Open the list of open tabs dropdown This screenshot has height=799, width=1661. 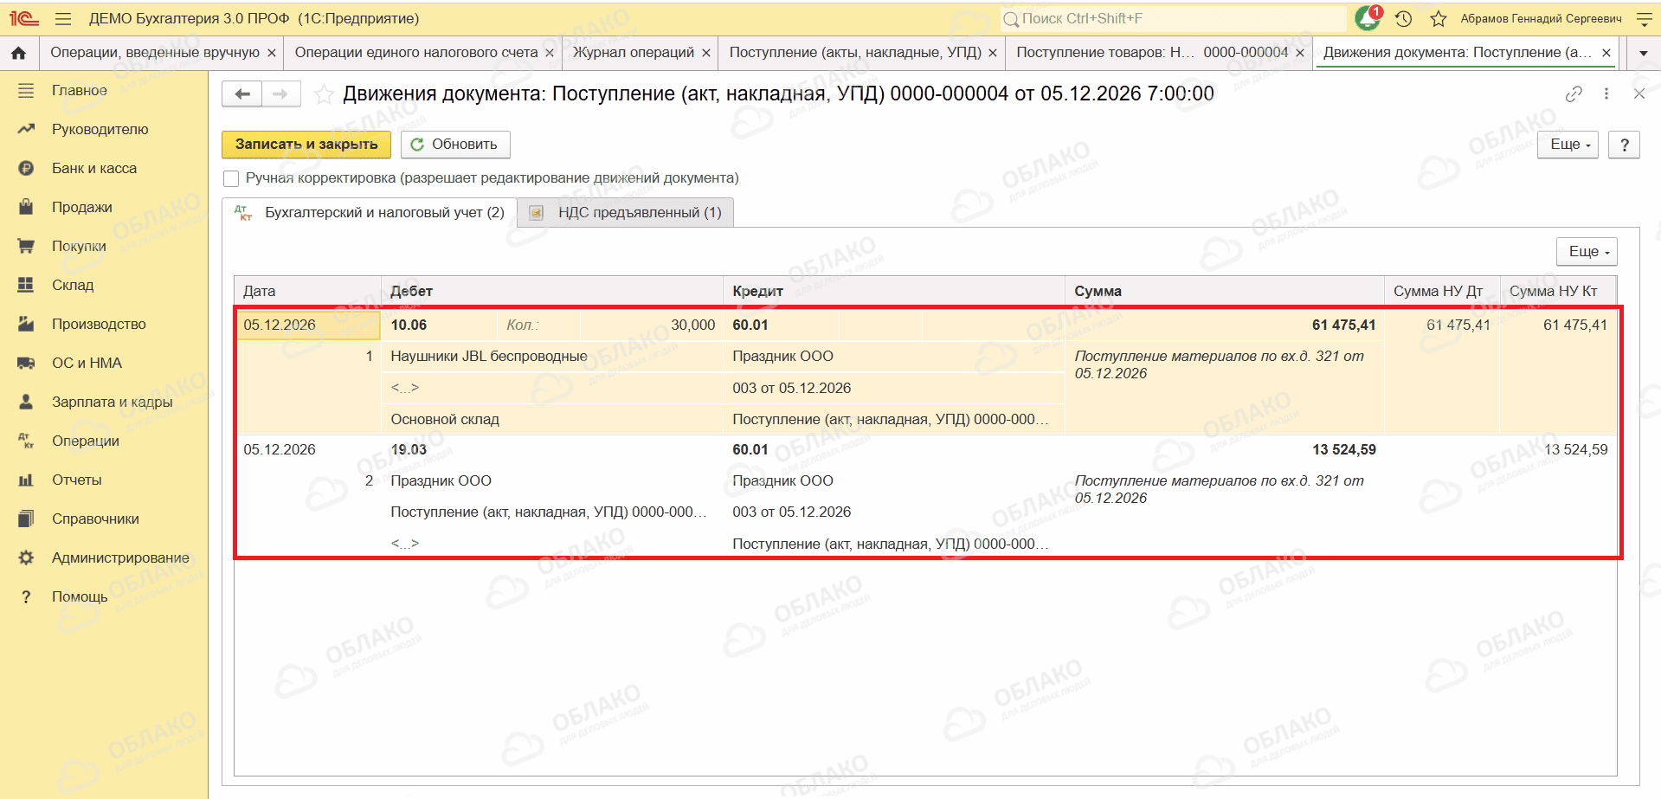tap(1643, 53)
